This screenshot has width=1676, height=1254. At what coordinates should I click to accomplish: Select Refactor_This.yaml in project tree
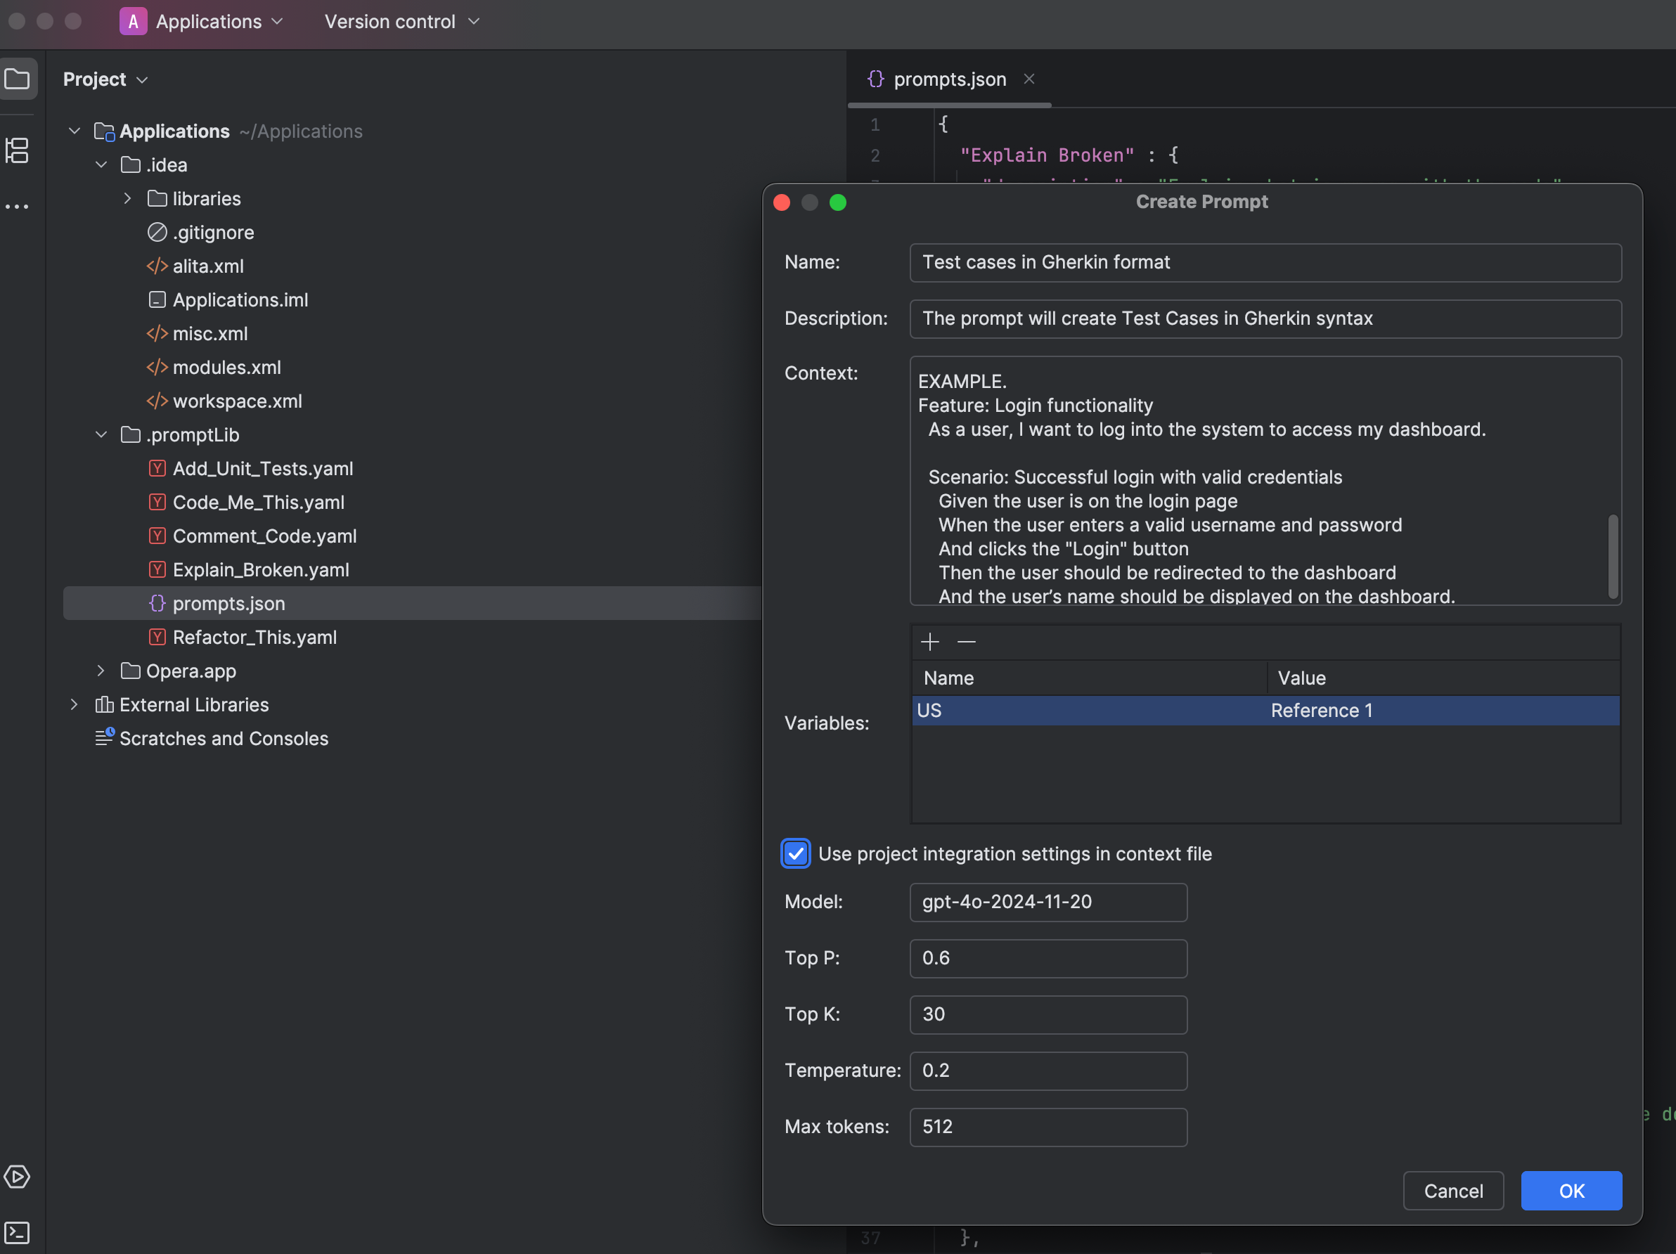(x=254, y=638)
